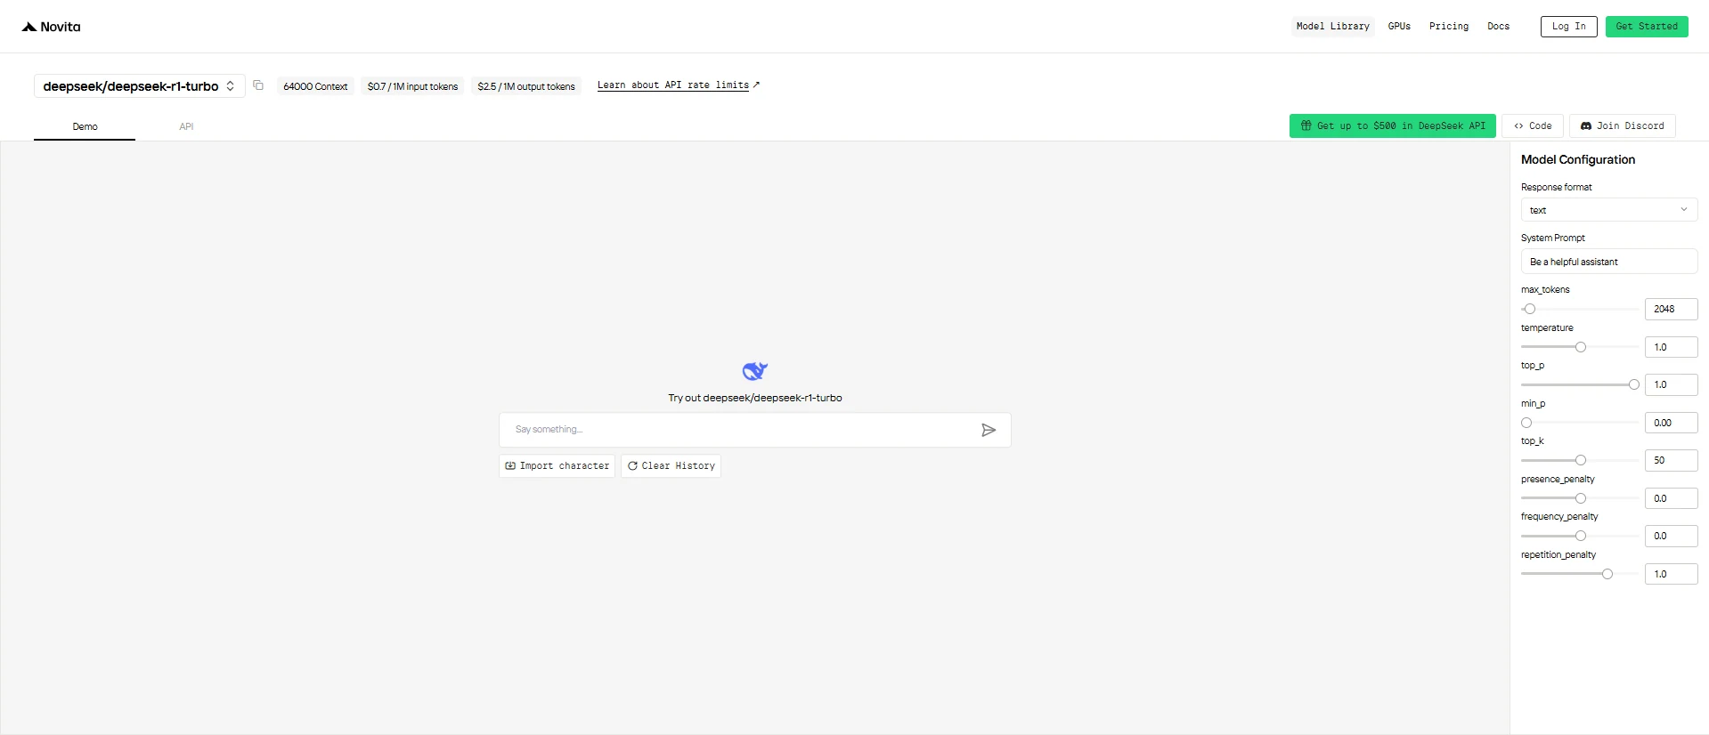The width and height of the screenshot is (1709, 735).
Task: Click the frequency_penalty value field
Action: coord(1671,536)
